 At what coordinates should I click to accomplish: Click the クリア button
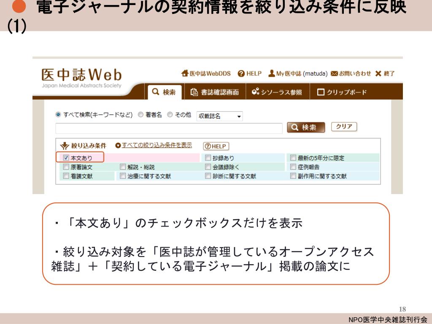click(x=344, y=127)
